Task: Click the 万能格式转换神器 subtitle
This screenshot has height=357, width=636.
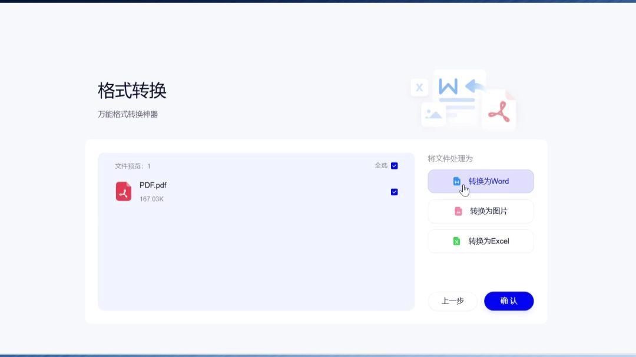Action: pyautogui.click(x=128, y=114)
